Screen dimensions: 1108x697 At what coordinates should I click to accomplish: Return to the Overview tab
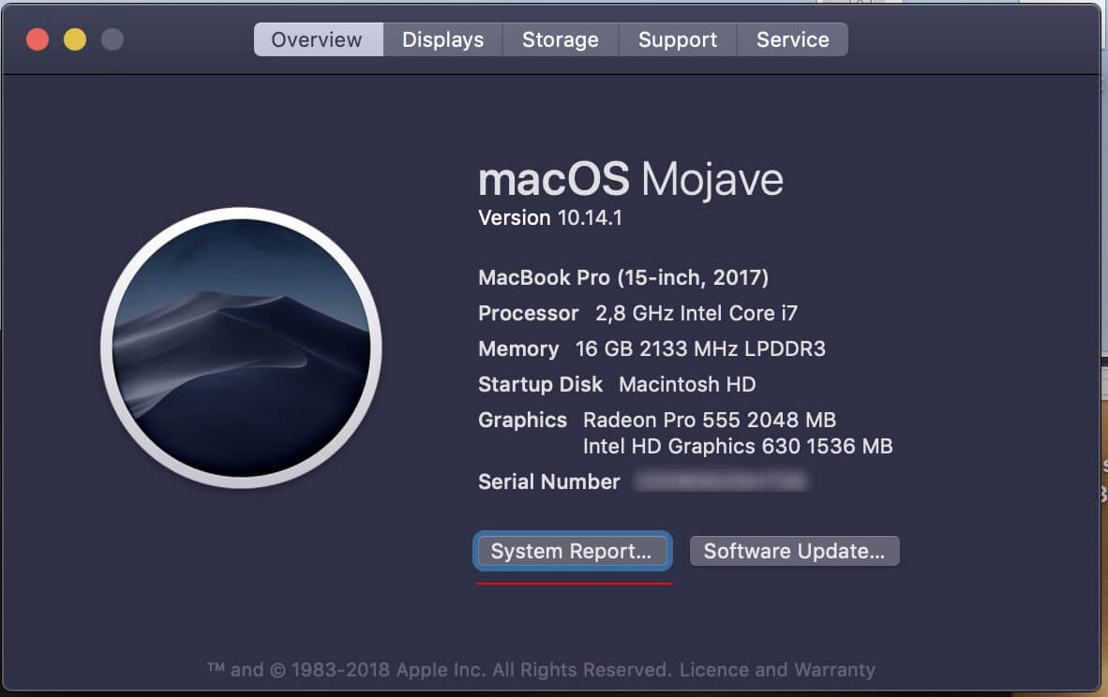click(317, 39)
